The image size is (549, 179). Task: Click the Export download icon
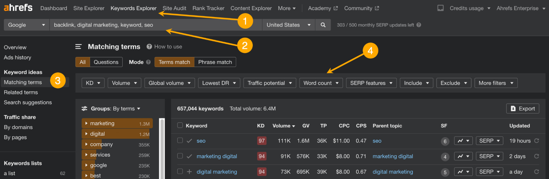click(513, 109)
